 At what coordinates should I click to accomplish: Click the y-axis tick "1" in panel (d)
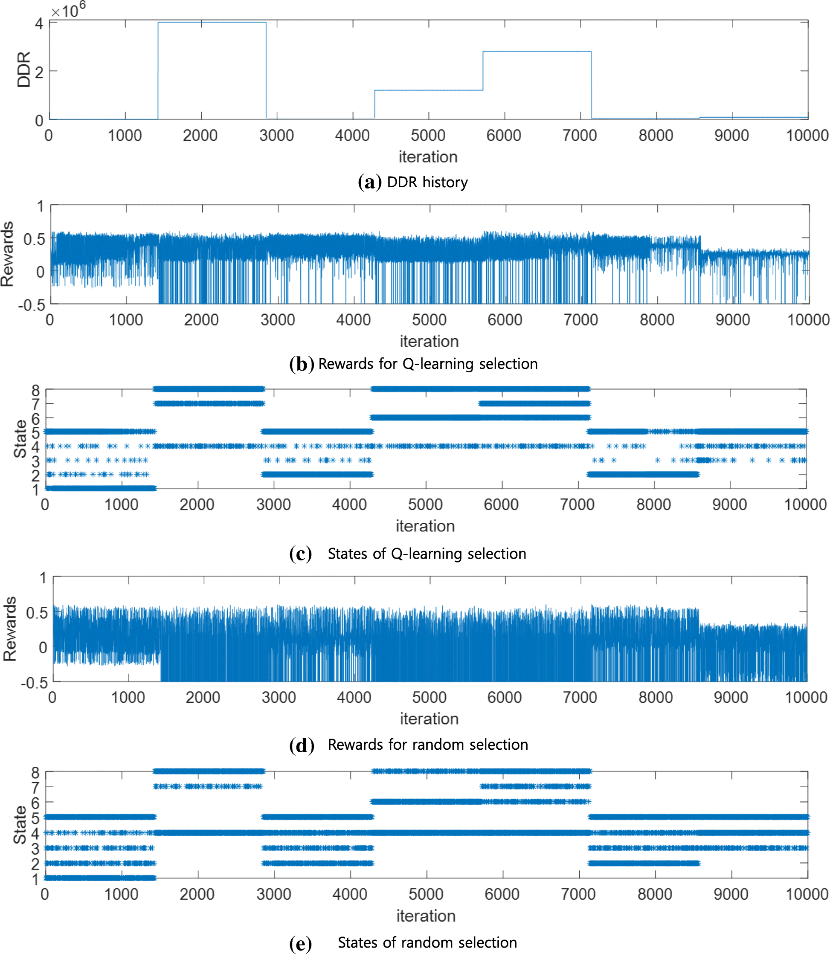(x=43, y=578)
